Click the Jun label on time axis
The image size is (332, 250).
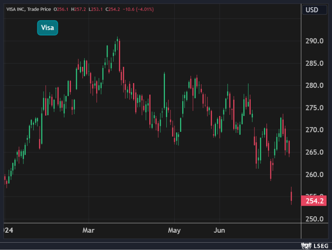tap(220, 230)
